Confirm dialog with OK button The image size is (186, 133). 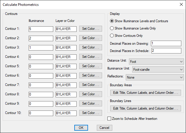click(x=81, y=128)
